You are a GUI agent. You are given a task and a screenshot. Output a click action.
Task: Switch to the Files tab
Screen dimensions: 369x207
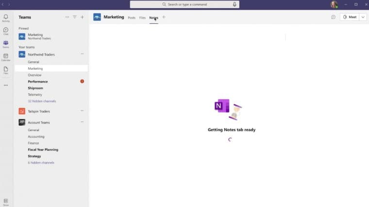tap(142, 17)
